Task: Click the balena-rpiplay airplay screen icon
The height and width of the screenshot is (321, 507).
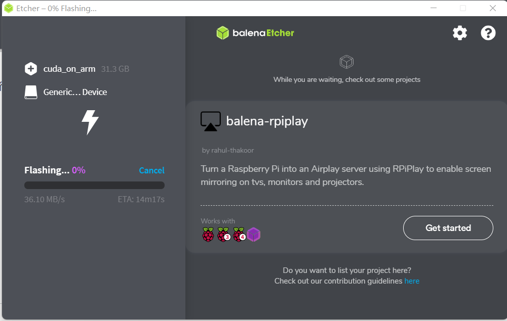Action: pyautogui.click(x=211, y=121)
